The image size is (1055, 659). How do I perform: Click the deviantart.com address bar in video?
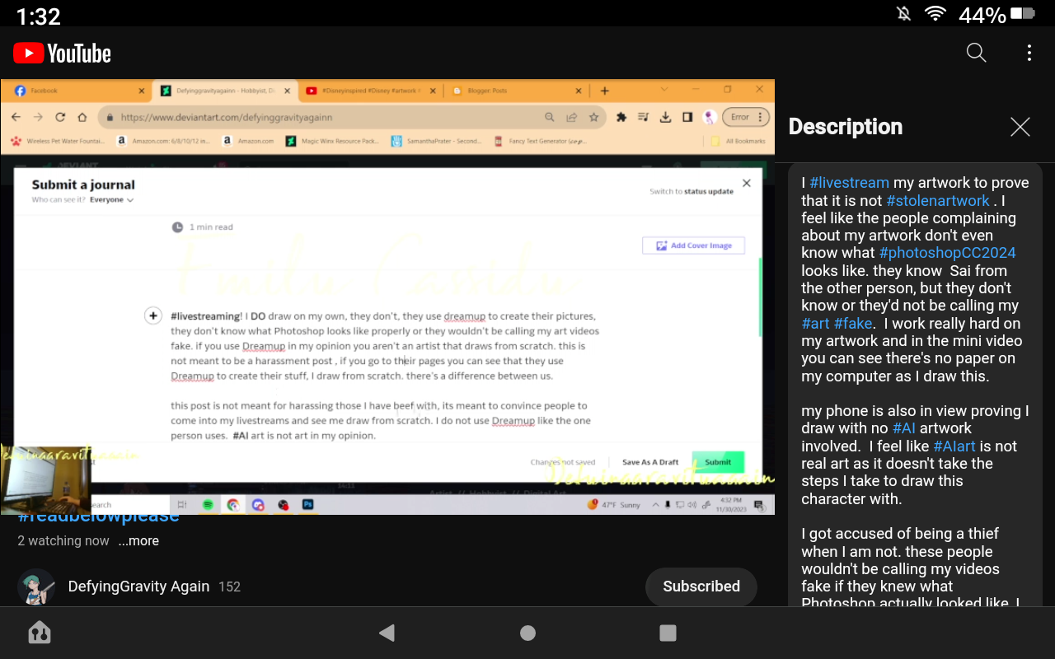pos(352,117)
